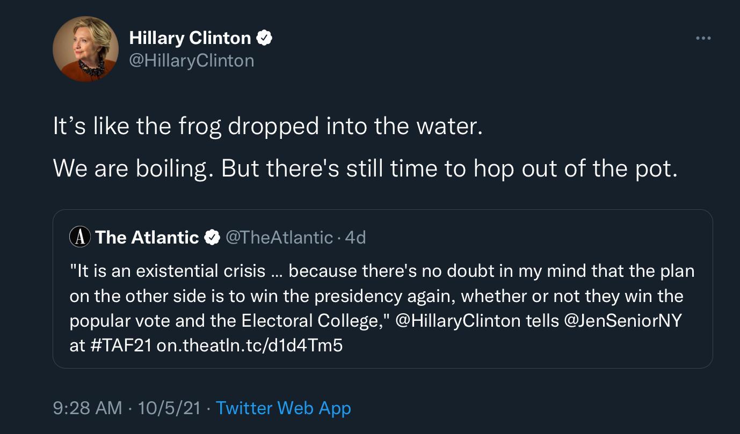Click the 10/5/21 tweet date
This screenshot has width=740, height=434.
coord(169,408)
